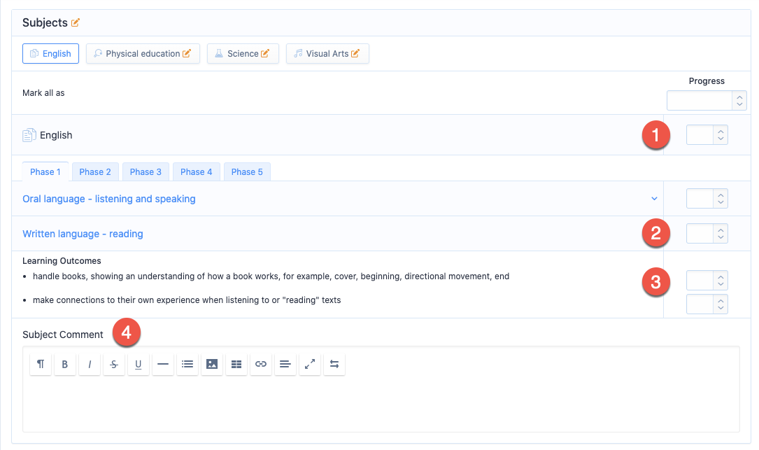
Task: Open the Mark all as Progress dropdown
Action: [707, 101]
